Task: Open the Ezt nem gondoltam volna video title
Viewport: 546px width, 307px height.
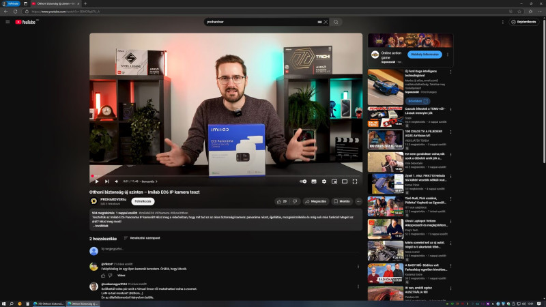Action: click(425, 156)
